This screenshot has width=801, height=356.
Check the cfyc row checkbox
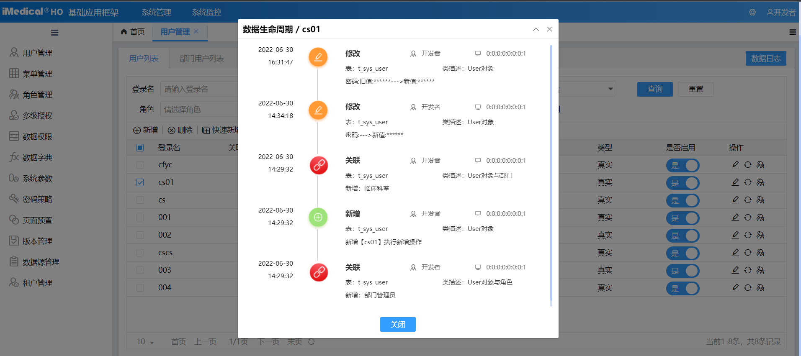tap(140, 165)
